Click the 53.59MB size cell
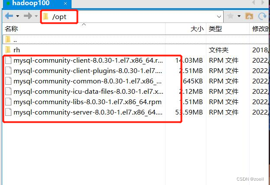The height and width of the screenshot is (185, 270). (x=189, y=112)
